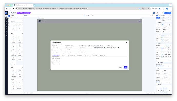Select the Divider element in Basic
The height and width of the screenshot is (101, 177).
tap(20, 50)
